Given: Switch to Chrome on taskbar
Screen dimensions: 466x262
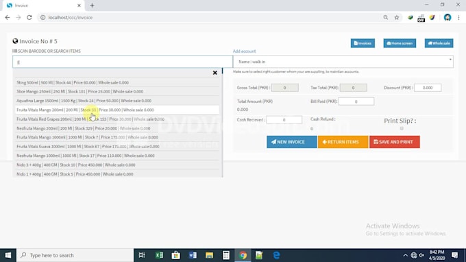Looking at the screenshot, I should click(x=243, y=255).
